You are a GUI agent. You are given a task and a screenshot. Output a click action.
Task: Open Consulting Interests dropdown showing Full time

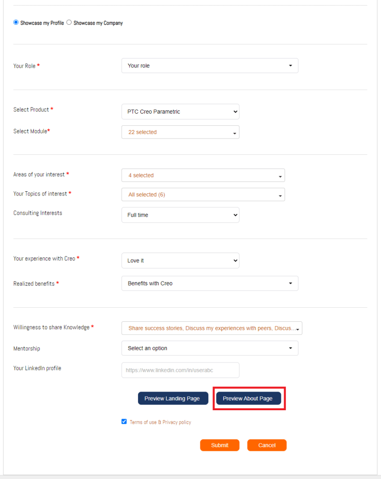coord(180,215)
